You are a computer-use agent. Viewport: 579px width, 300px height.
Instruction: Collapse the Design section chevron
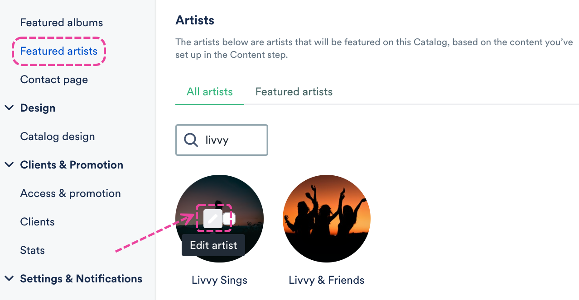[x=9, y=108]
